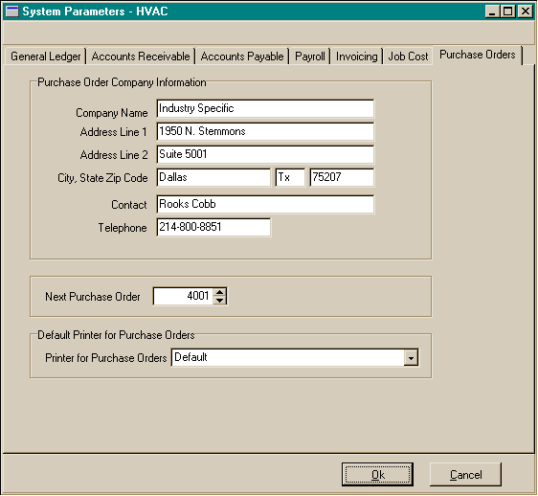538x496 pixels.
Task: Maximize the System Parameters window
Action: click(508, 11)
